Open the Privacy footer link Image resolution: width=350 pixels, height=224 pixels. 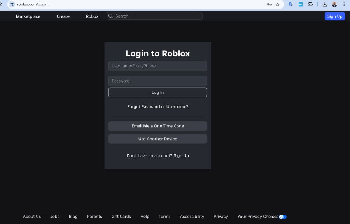(x=220, y=217)
